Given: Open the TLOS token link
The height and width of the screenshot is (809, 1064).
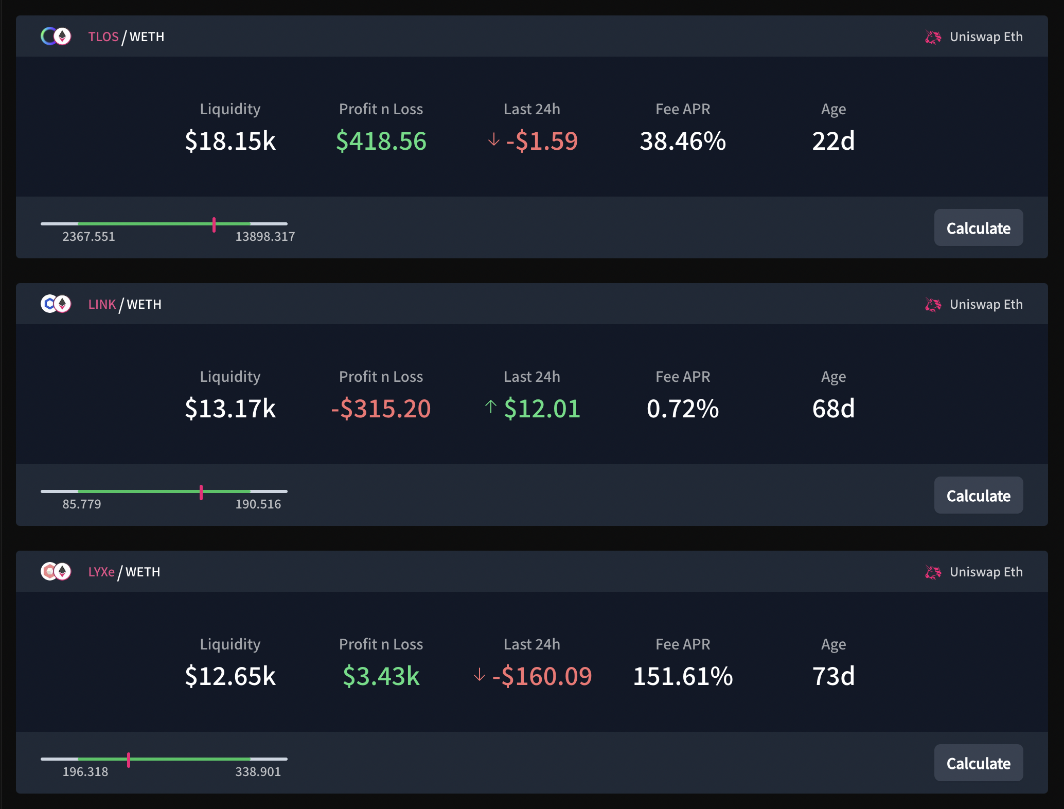Looking at the screenshot, I should (x=103, y=37).
